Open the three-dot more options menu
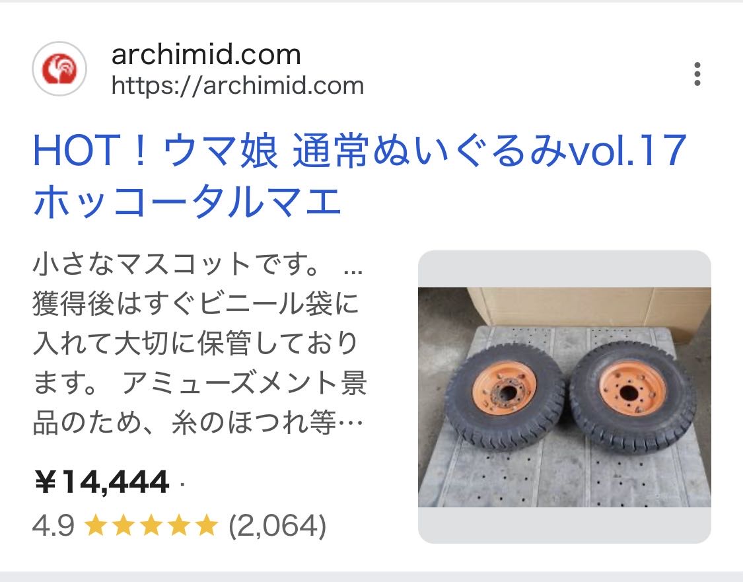This screenshot has width=743, height=582. [697, 74]
